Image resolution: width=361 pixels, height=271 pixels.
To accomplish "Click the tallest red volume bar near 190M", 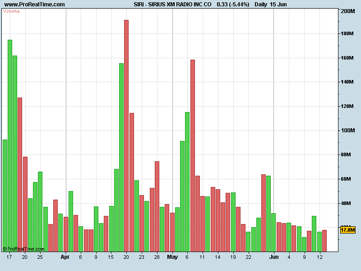I will coord(126,136).
